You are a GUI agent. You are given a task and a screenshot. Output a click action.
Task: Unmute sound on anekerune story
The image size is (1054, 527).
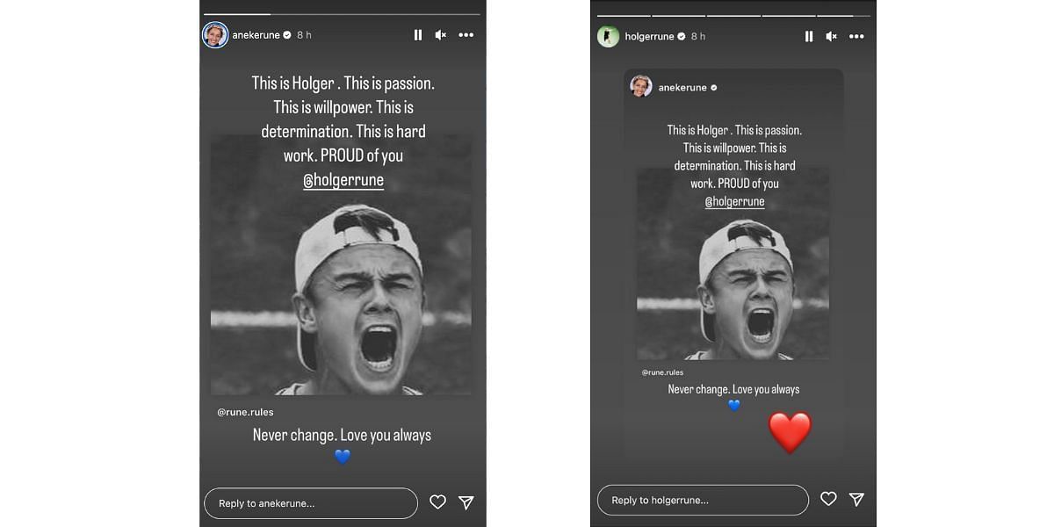[x=441, y=35]
